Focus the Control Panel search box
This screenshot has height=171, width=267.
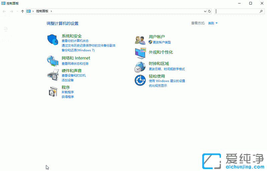pyautogui.click(x=237, y=11)
